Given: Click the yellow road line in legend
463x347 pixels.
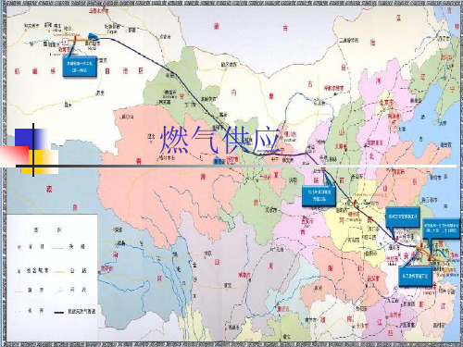Looking at the screenshot, I should [59, 271].
